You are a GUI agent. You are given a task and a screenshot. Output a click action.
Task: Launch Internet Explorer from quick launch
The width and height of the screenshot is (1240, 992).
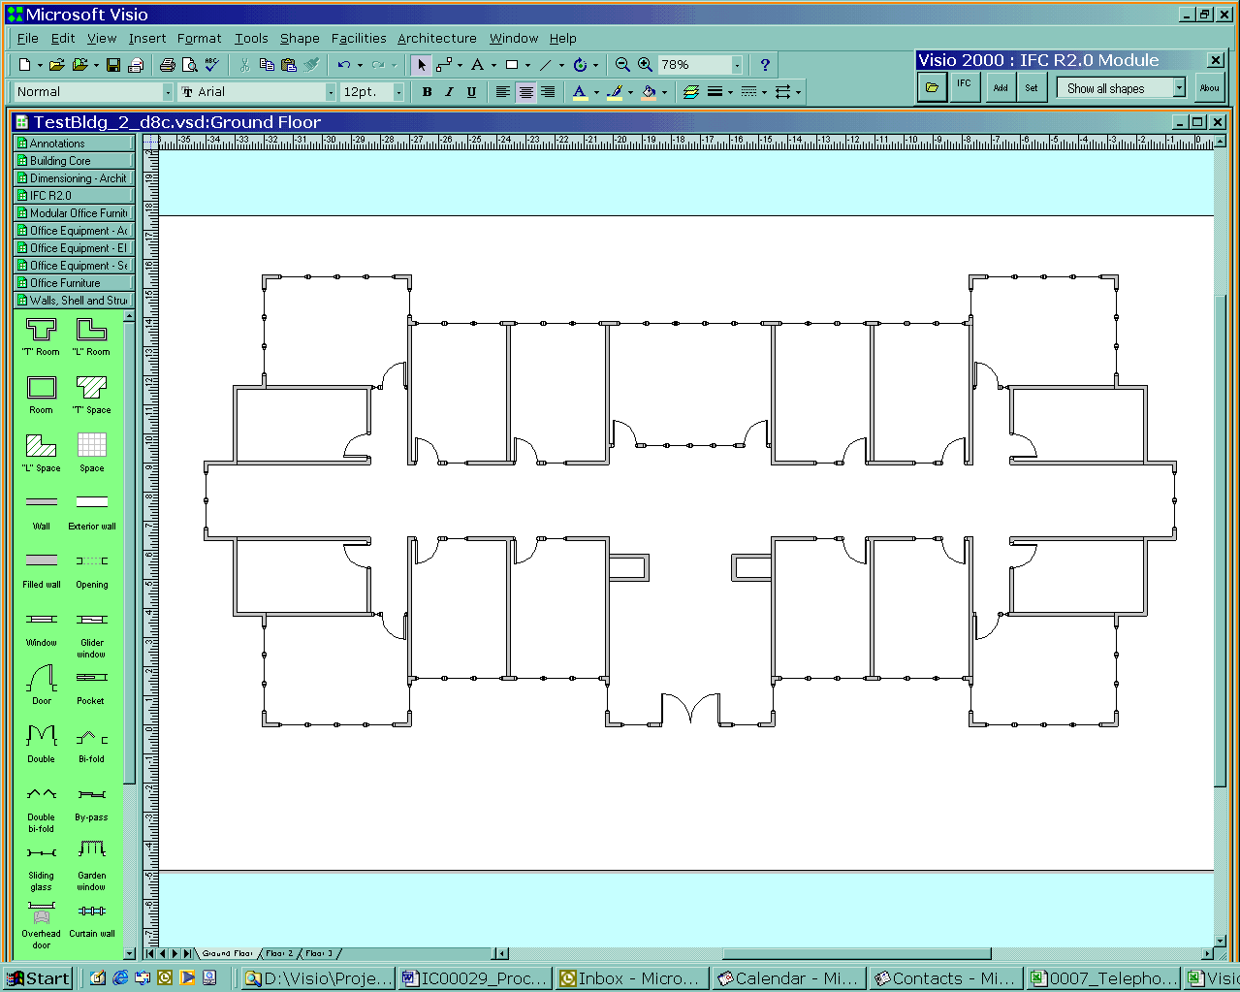click(120, 978)
